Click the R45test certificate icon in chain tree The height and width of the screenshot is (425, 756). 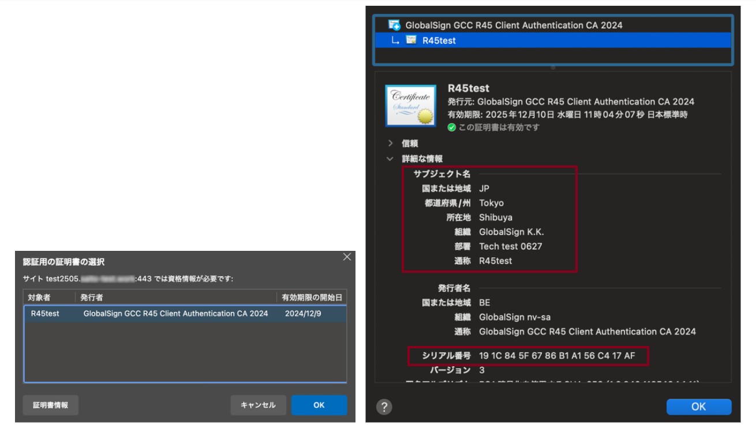click(411, 40)
